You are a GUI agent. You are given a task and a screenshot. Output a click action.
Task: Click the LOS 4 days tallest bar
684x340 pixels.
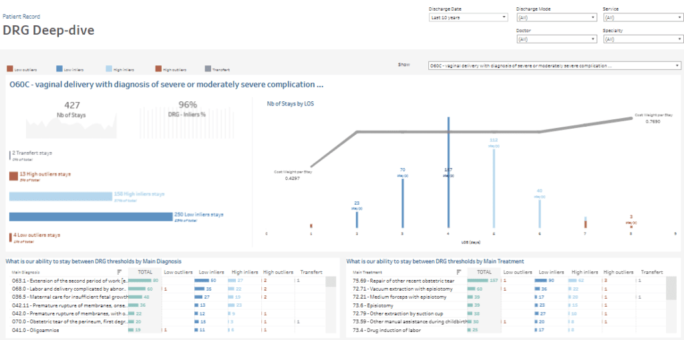448,172
